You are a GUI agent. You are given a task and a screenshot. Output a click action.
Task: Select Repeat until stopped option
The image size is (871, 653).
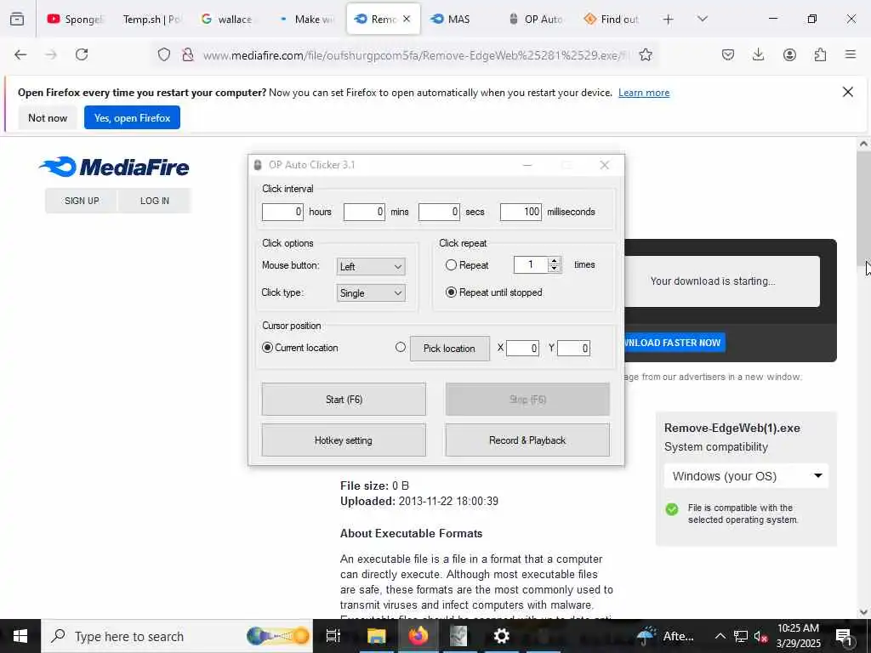point(451,292)
